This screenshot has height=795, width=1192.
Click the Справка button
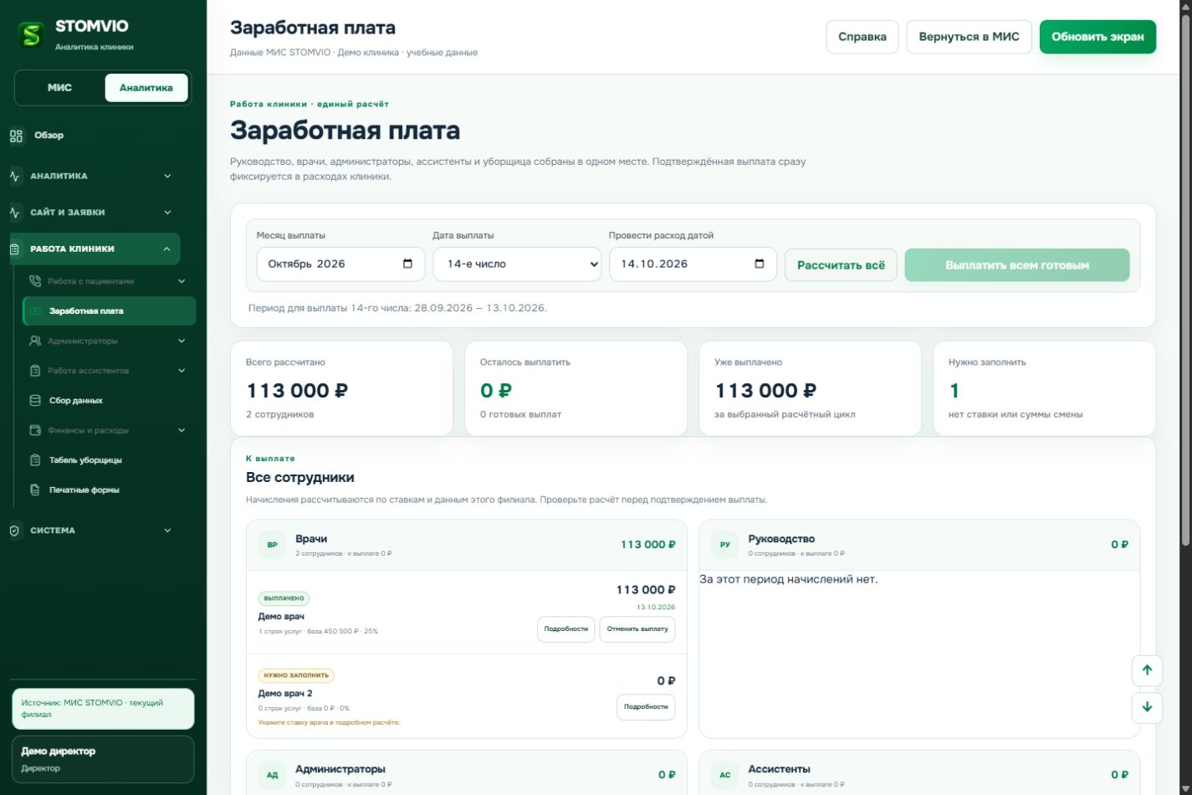tap(862, 37)
